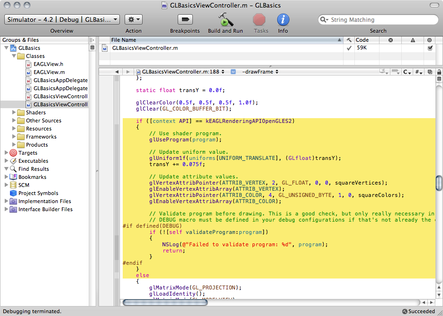Click the detail view editor split handle
Viewport: 443px width, 316px height.
271,67
